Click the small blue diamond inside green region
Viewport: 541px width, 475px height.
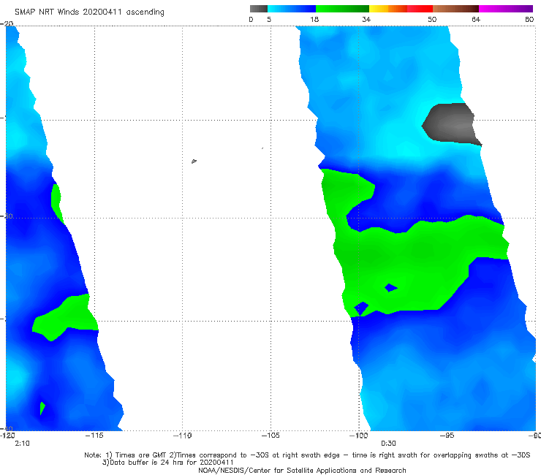point(391,287)
